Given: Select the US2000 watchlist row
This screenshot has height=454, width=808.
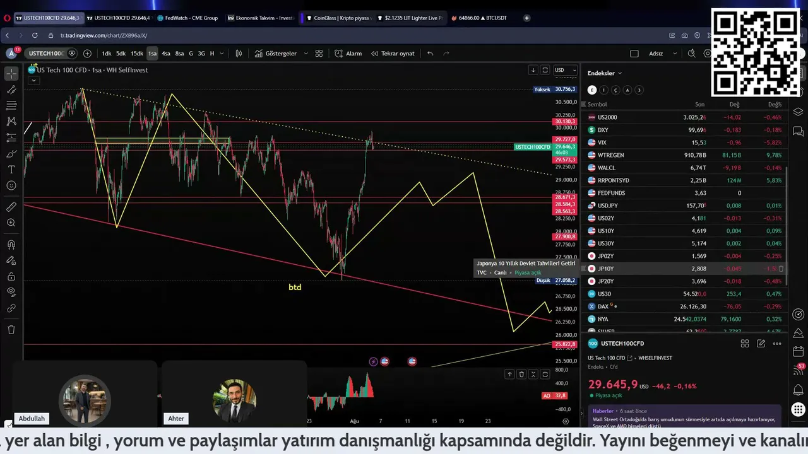Looking at the screenshot, I should point(685,117).
